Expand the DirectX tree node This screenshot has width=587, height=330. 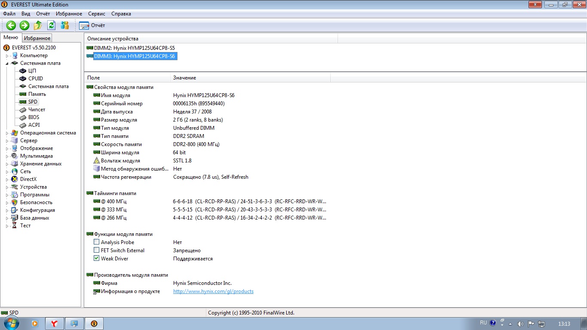[7, 180]
